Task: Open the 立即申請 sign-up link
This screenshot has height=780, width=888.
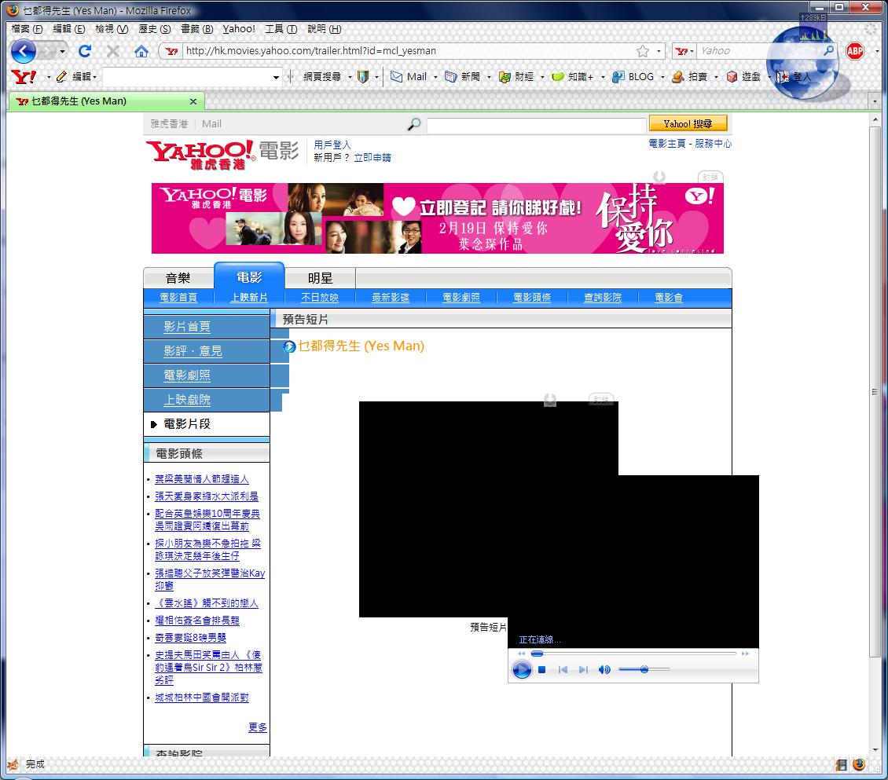Action: pyautogui.click(x=372, y=158)
